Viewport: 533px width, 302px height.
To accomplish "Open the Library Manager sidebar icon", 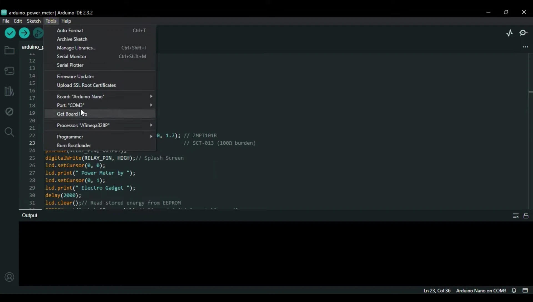I will pyautogui.click(x=9, y=91).
